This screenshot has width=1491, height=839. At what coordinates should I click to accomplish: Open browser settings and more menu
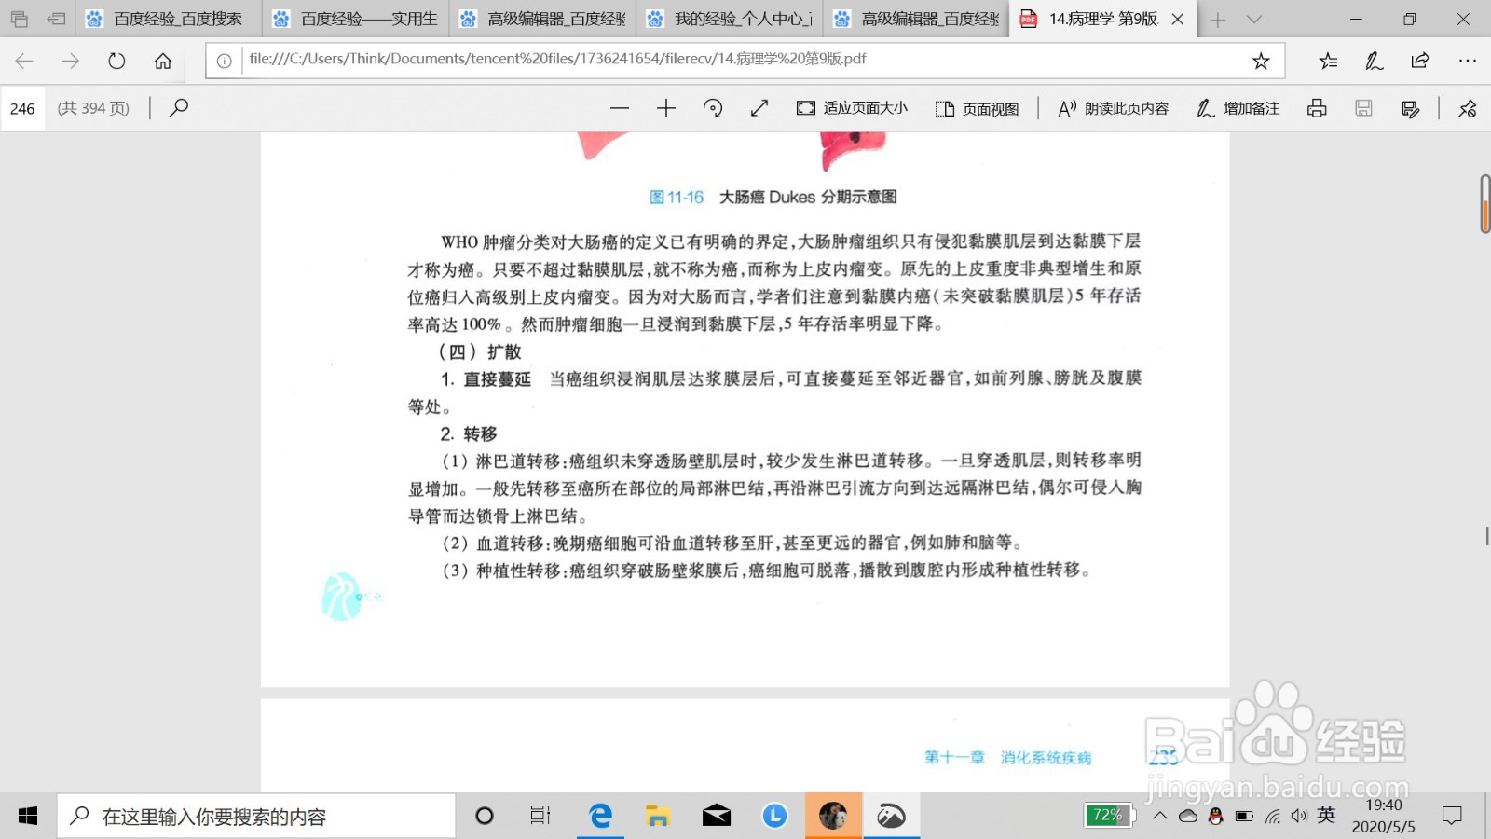[x=1467, y=61]
